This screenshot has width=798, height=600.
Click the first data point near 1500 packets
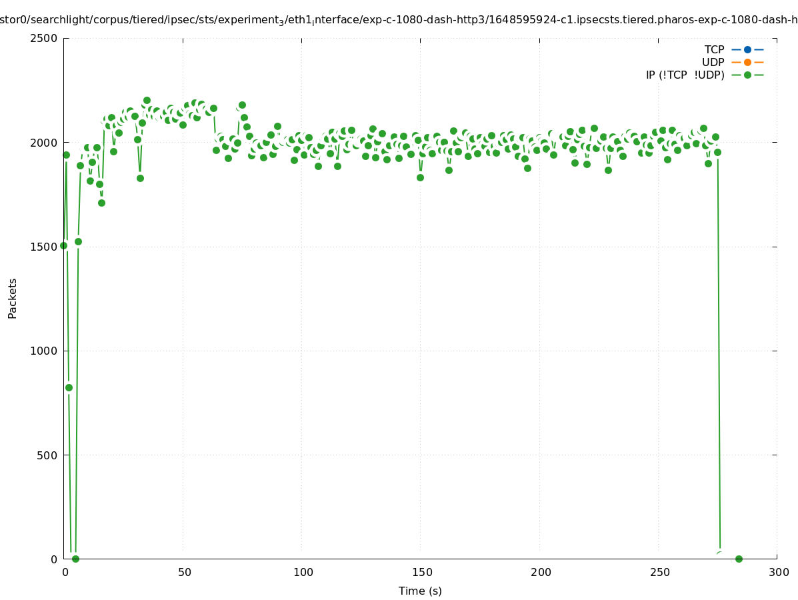tap(64, 245)
